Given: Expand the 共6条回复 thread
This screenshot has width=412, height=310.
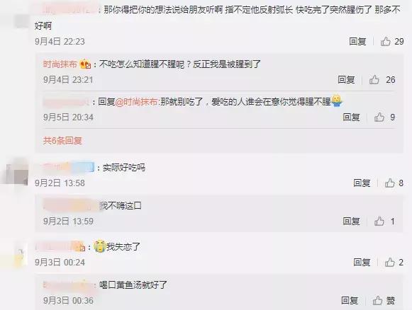Looking at the screenshot, I should tap(62, 141).
